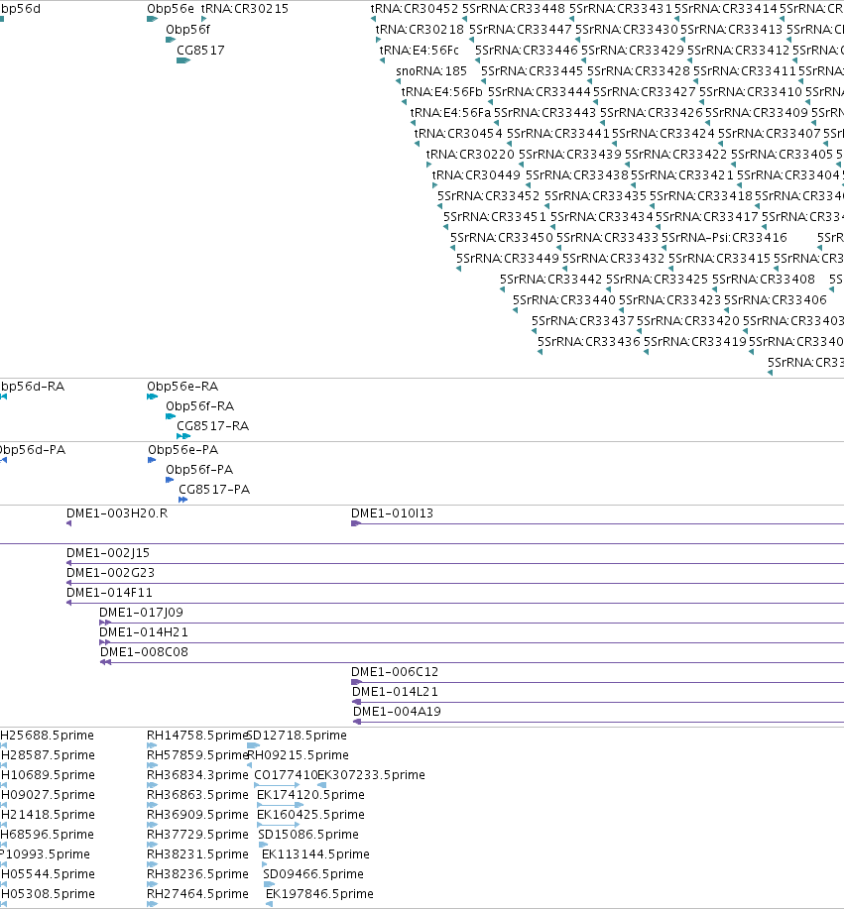This screenshot has height=909, width=844.
Task: Select the DME1-002G23 label
Action: (111, 573)
